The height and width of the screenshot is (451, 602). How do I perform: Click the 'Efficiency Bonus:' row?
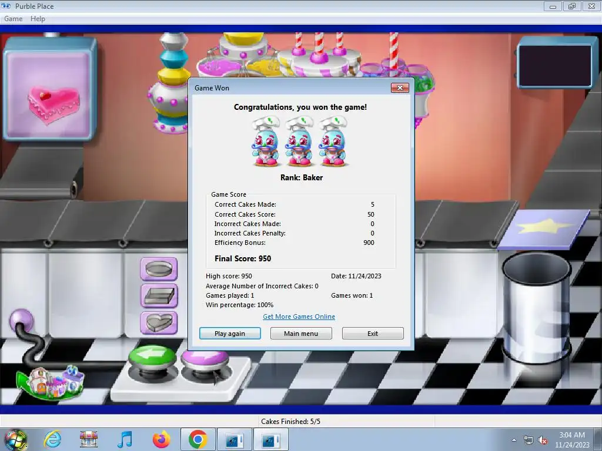[x=294, y=243]
